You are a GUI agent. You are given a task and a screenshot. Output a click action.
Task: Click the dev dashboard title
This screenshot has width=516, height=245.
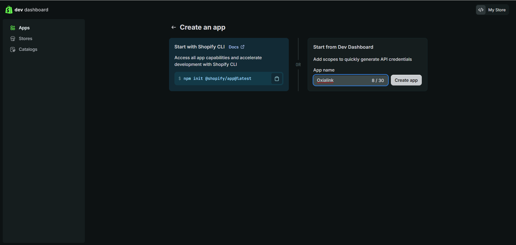coord(31,10)
